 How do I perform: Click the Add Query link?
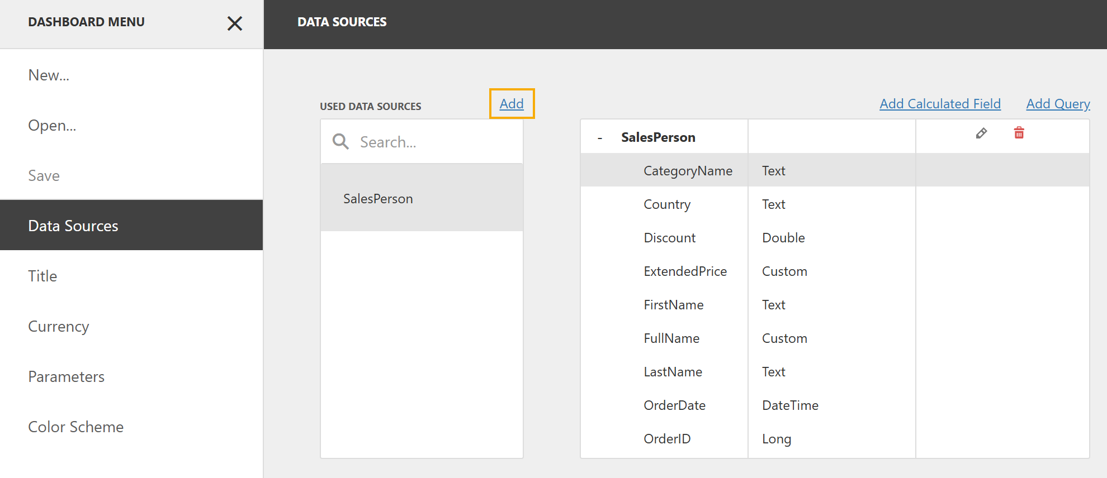[x=1058, y=104]
